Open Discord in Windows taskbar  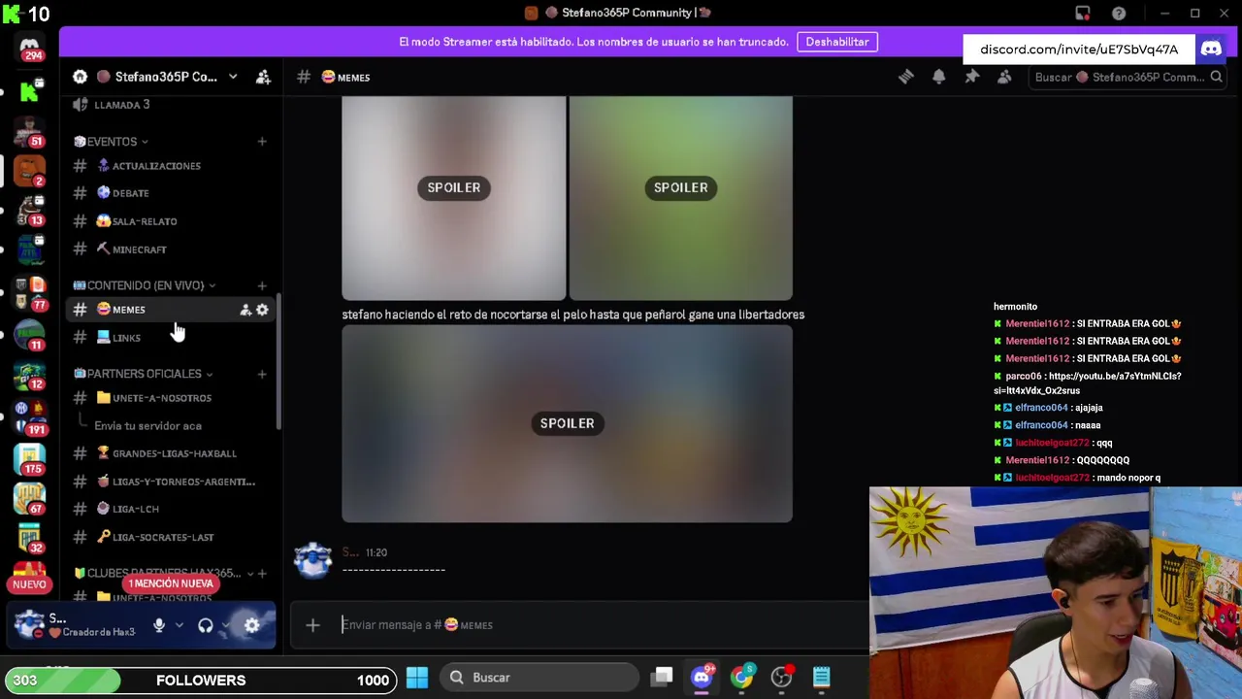point(702,677)
